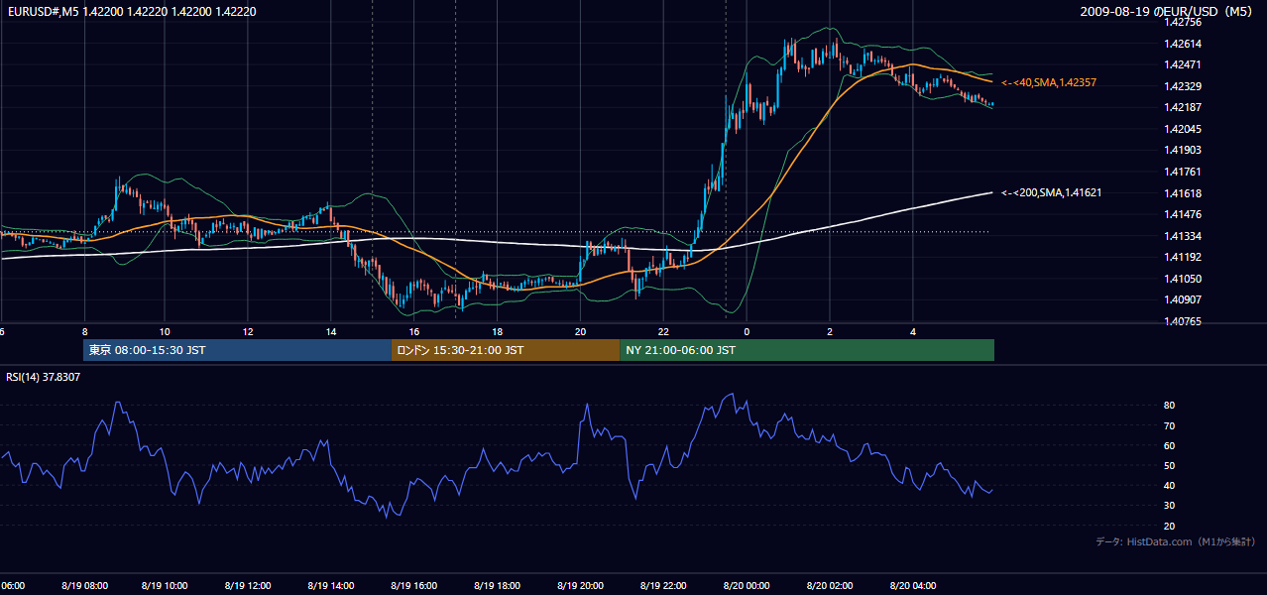
Task: Click hour tick 10 under the price chart
Action: click(165, 332)
